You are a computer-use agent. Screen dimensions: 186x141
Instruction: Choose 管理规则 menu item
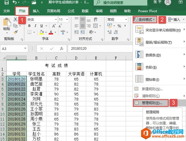click(x=159, y=103)
